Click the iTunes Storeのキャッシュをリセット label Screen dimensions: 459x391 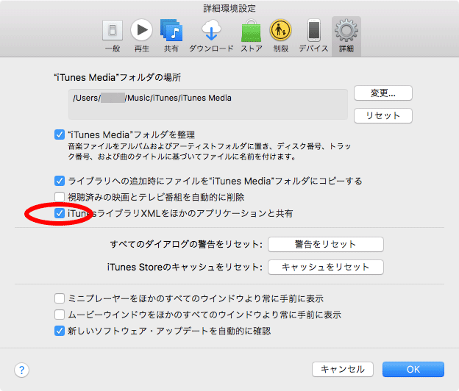(185, 267)
